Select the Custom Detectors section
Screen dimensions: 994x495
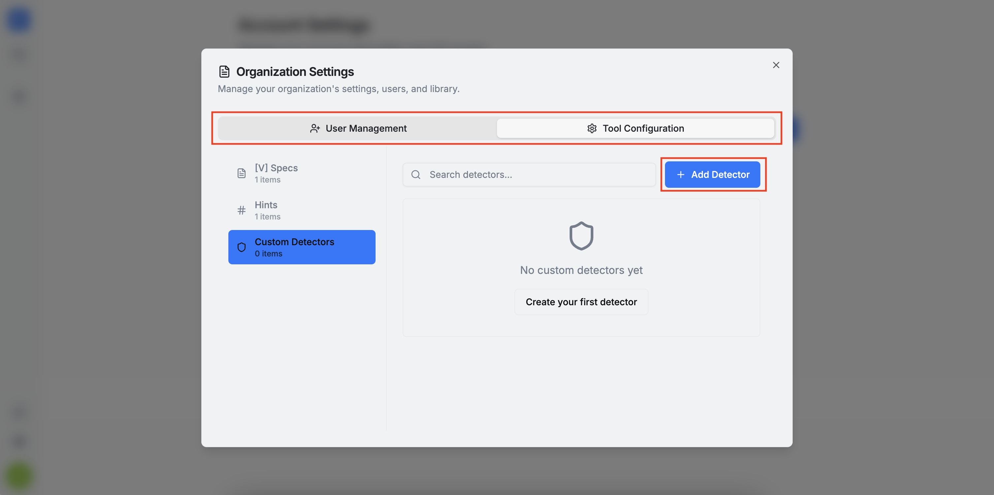tap(301, 247)
